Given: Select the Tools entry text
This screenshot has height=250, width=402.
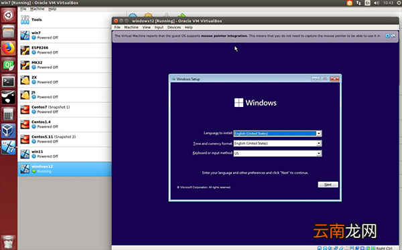Looking at the screenshot, I should (x=36, y=19).
